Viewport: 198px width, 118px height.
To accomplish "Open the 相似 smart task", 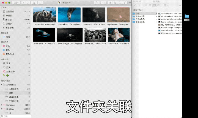I will tap(16, 37).
